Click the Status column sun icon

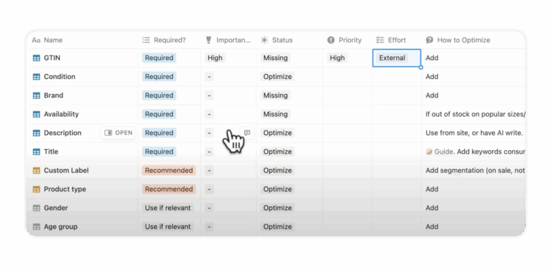tap(264, 40)
